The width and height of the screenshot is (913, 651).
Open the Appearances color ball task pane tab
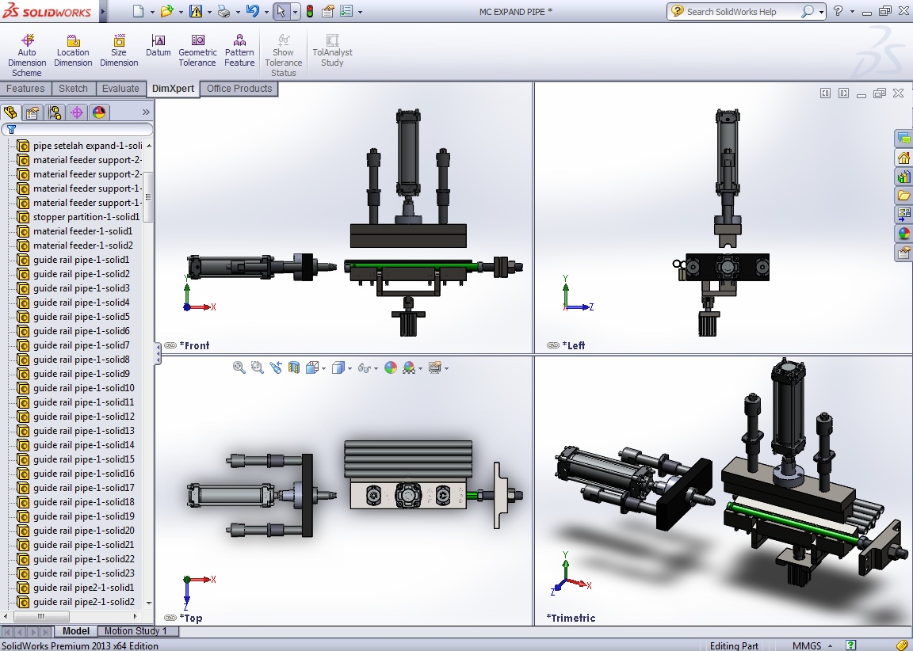tap(903, 234)
